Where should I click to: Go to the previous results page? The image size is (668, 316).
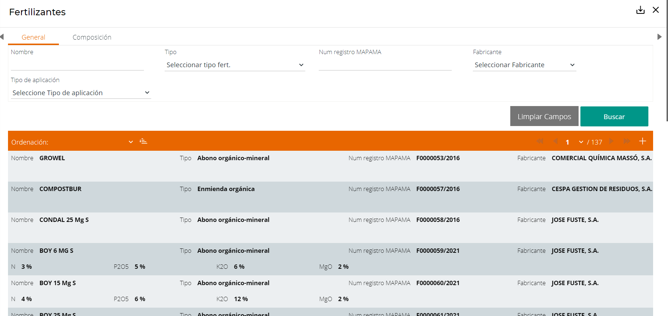555,141
